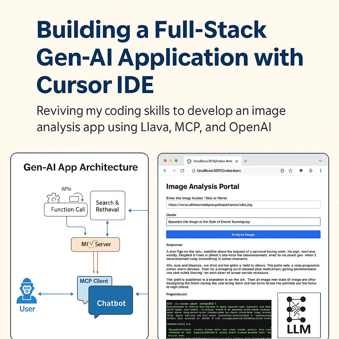
Task: Click the green window maximize dot
Action: [176, 161]
